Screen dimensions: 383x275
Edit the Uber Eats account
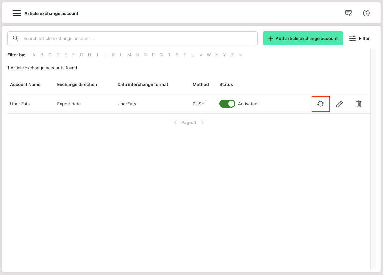[339, 104]
